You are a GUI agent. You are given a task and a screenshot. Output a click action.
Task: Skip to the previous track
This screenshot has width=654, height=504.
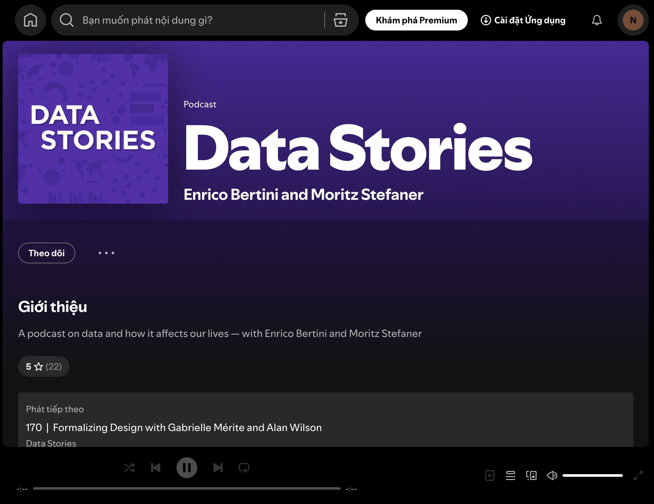click(156, 468)
